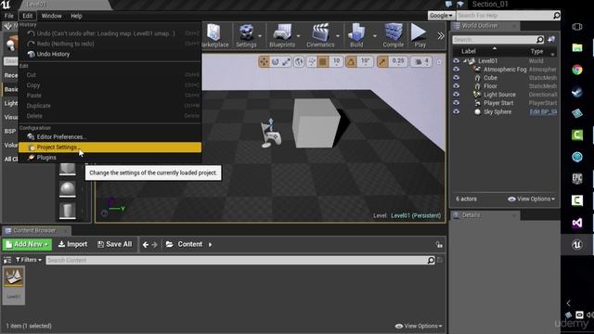Select Light Source in World Outliner
Screen dimensions: 594x334
tap(499, 95)
